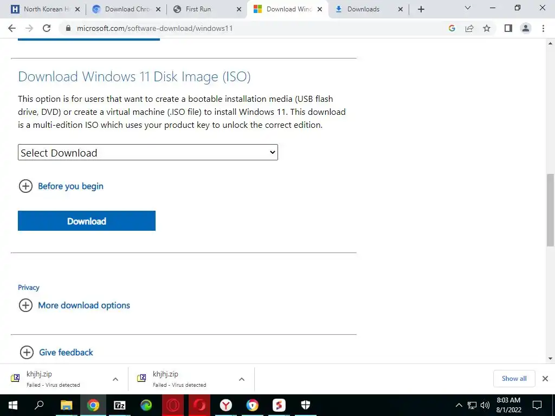Open the Chrome profile avatar
555x416 pixels.
point(526,28)
